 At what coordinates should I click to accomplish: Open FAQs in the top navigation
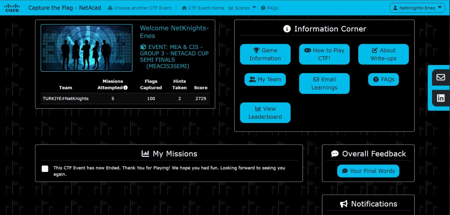coord(269,8)
